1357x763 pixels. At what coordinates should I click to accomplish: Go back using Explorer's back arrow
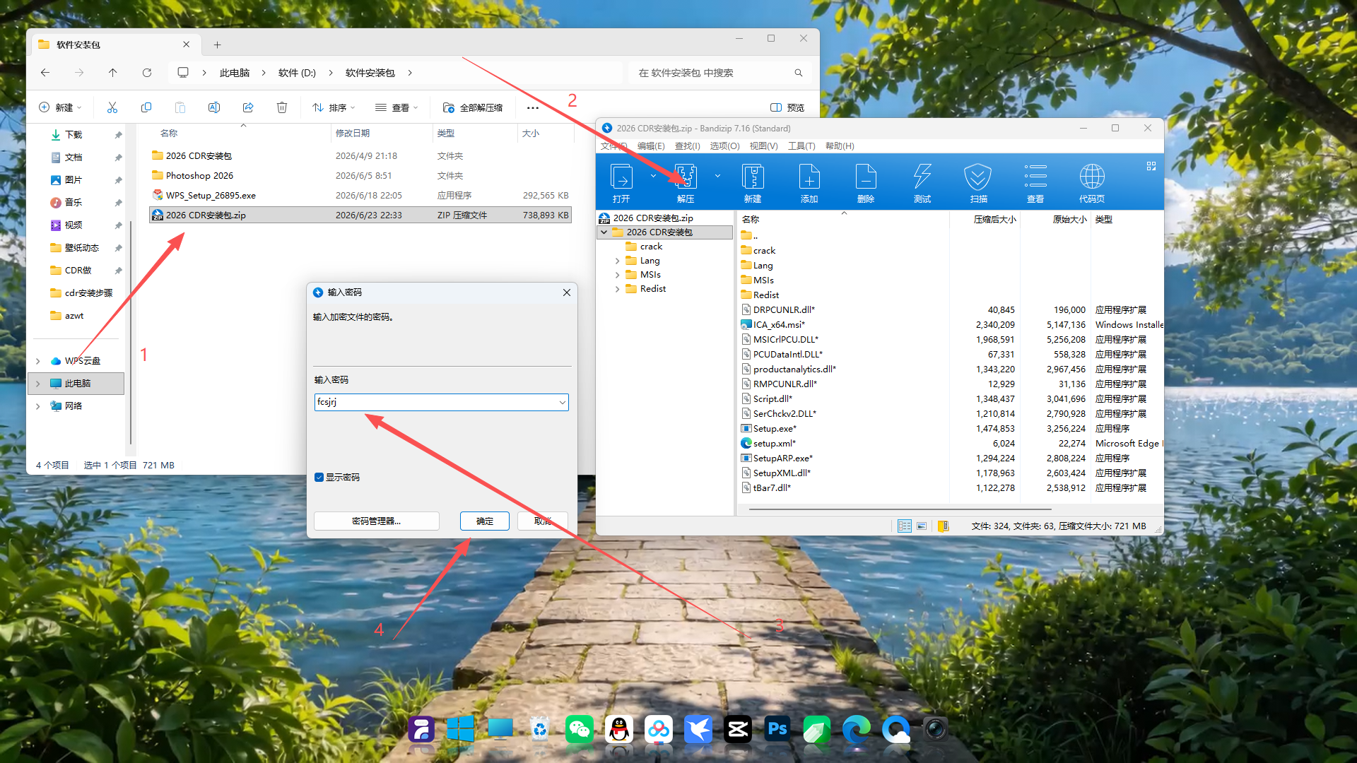click(x=45, y=73)
